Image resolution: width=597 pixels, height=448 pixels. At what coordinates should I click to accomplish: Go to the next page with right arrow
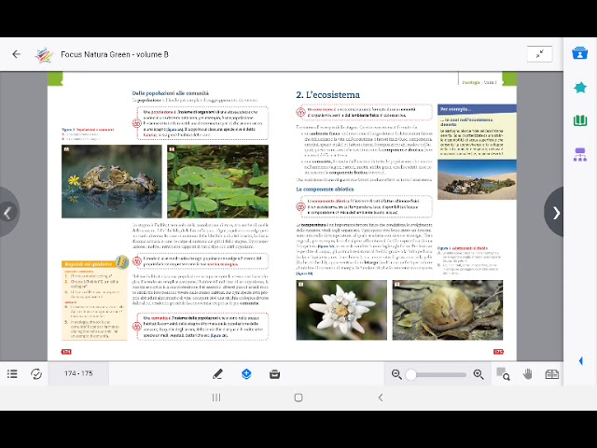coord(555,213)
